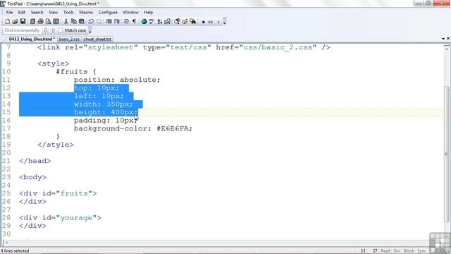Viewport: 451px width, 254px height.
Task: Switch to the 0413_Using_Divs.html tab
Action: (x=31, y=40)
